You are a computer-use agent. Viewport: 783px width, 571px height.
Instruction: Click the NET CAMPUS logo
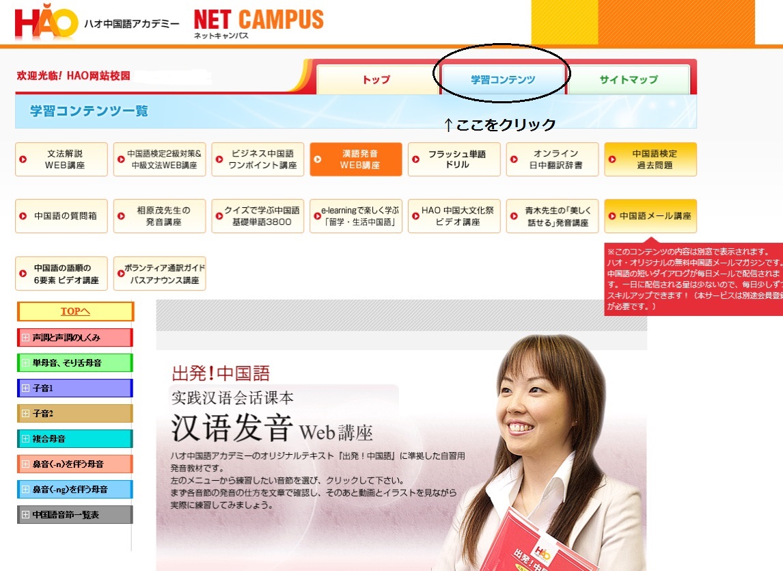tap(258, 23)
